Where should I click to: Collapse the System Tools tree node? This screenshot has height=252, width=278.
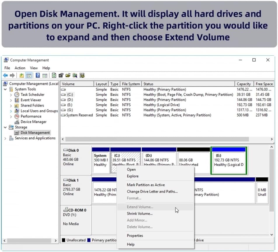pyautogui.click(x=5, y=89)
